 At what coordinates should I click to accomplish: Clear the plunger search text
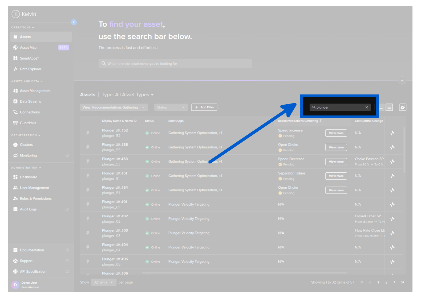pos(367,107)
